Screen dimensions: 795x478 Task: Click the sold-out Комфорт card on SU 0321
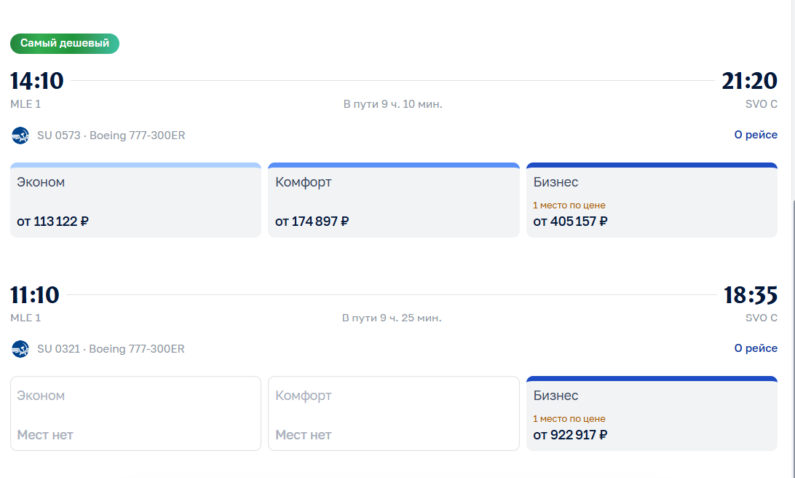pyautogui.click(x=393, y=414)
